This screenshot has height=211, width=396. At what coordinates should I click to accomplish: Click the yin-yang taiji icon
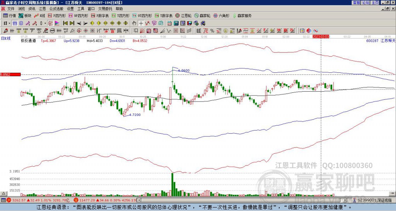(309, 31)
